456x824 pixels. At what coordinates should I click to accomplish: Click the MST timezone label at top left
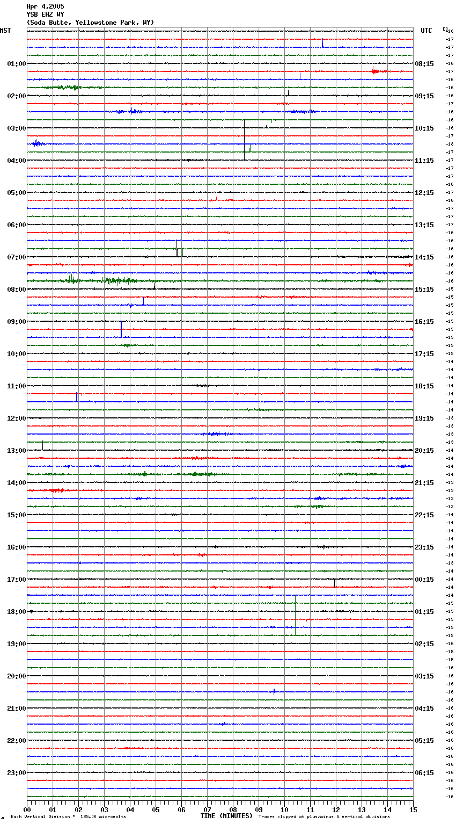[x=5, y=31]
